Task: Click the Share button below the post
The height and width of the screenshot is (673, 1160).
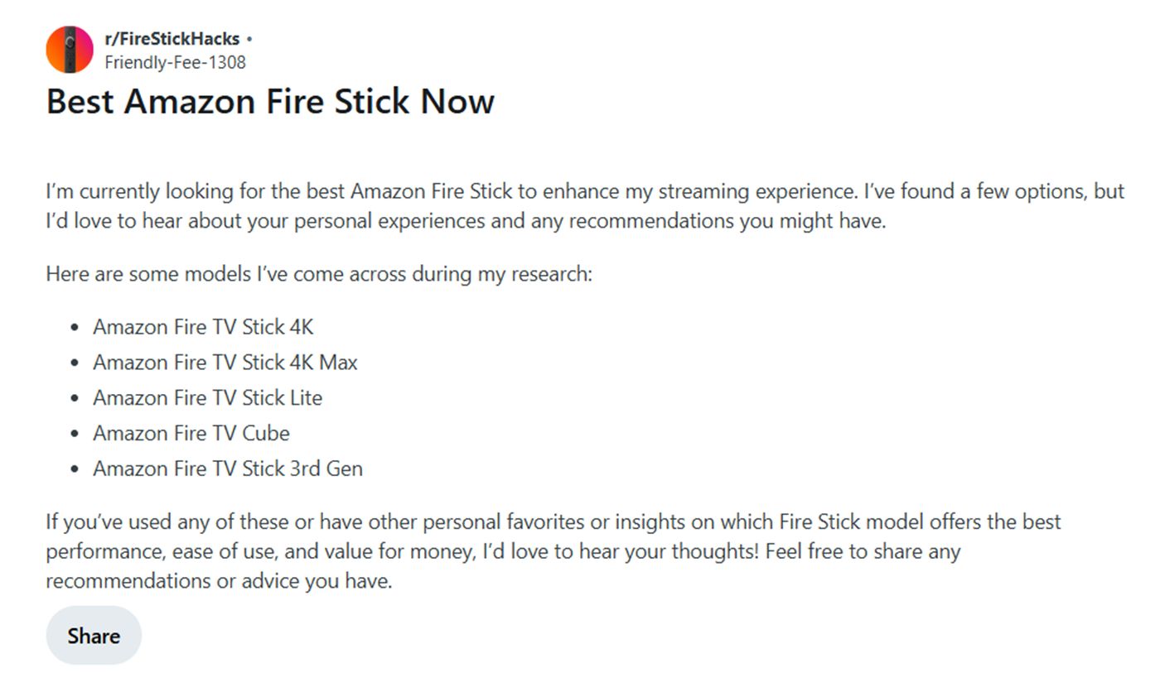Action: (94, 636)
